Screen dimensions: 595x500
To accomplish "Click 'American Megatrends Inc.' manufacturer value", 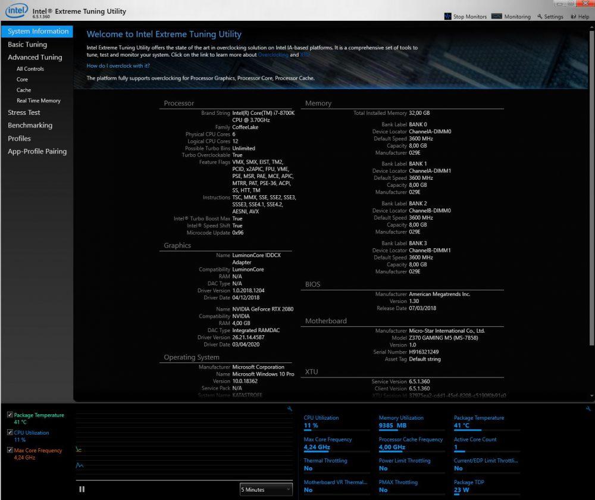I will [x=440, y=294].
